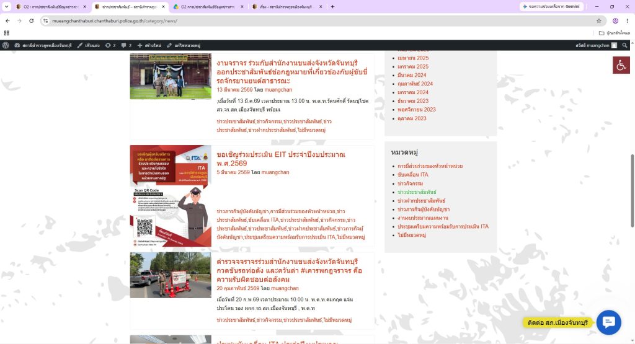The image size is (635, 344).
Task: Close the Google Drive O2 tab
Action: pos(242,6)
